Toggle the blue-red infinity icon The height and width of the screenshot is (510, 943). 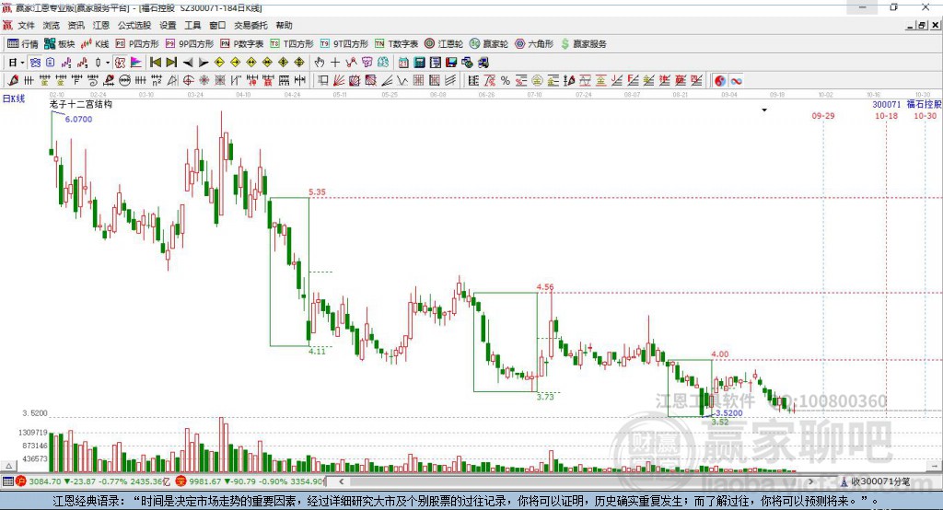coord(736,81)
